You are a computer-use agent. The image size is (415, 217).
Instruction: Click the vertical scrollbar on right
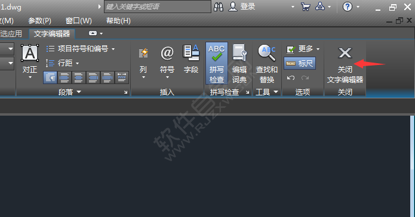(413, 166)
